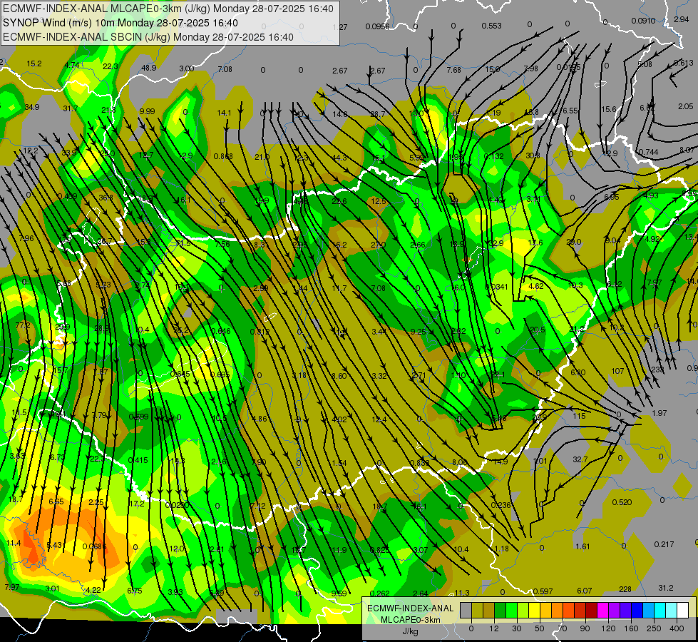The width and height of the screenshot is (698, 642).
Task: Click the MLCAPE0-3km title line
Action: (x=168, y=9)
